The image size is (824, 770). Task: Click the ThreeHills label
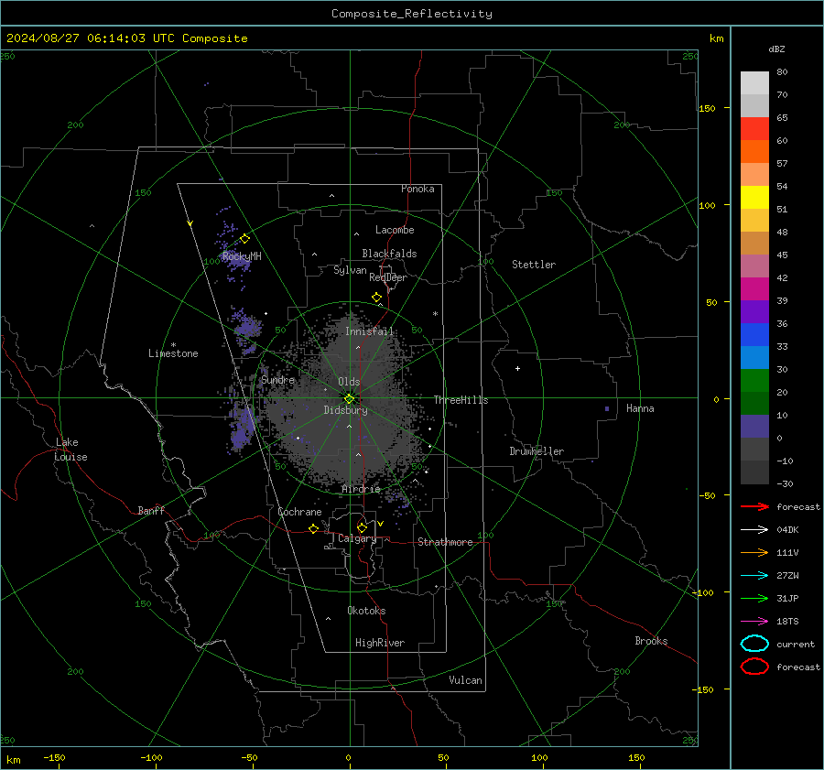(x=461, y=400)
